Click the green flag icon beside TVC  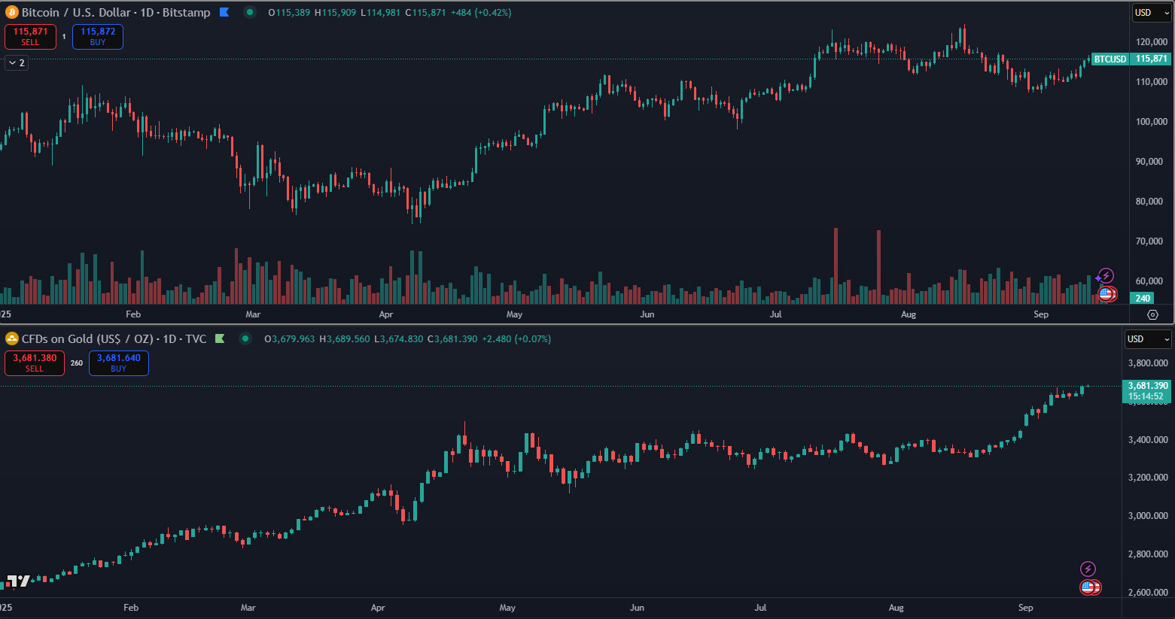[x=220, y=338]
